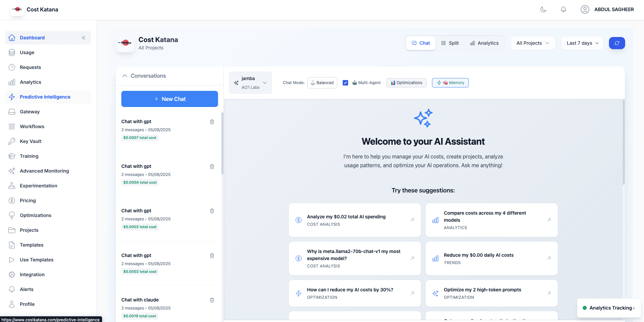Delete the first Chat with gpt conversation
This screenshot has width=644, height=322.
click(212, 122)
